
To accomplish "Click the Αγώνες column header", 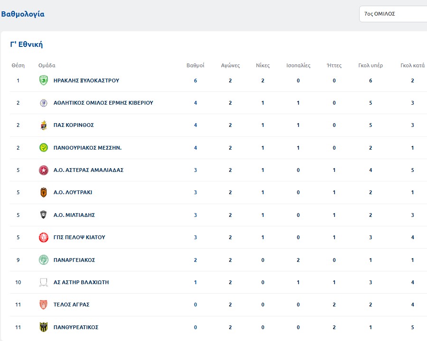I will (231, 65).
